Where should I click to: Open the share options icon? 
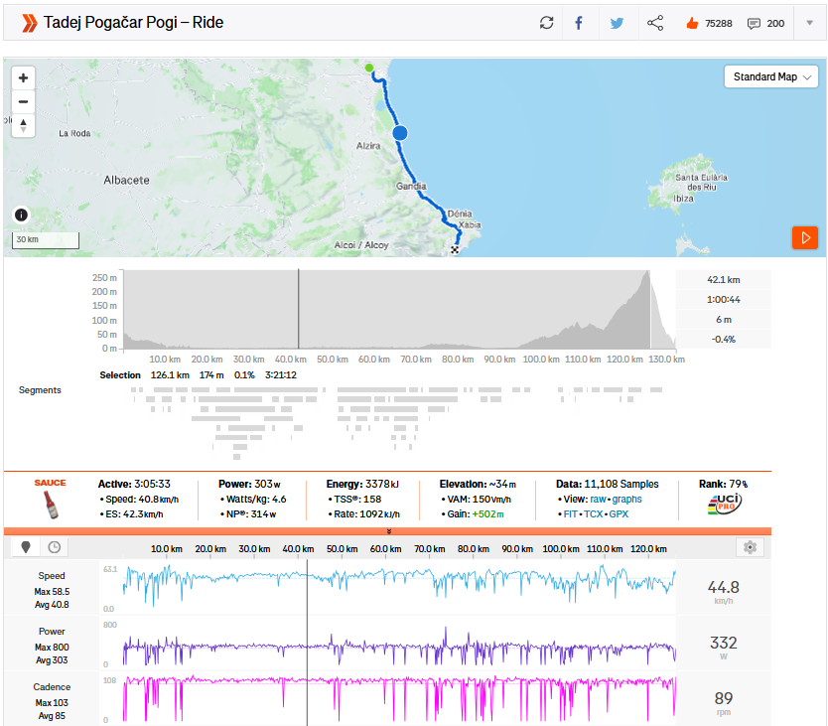point(655,23)
